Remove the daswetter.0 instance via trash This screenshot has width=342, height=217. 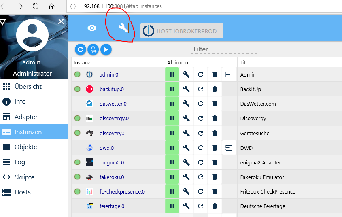pyautogui.click(x=215, y=104)
